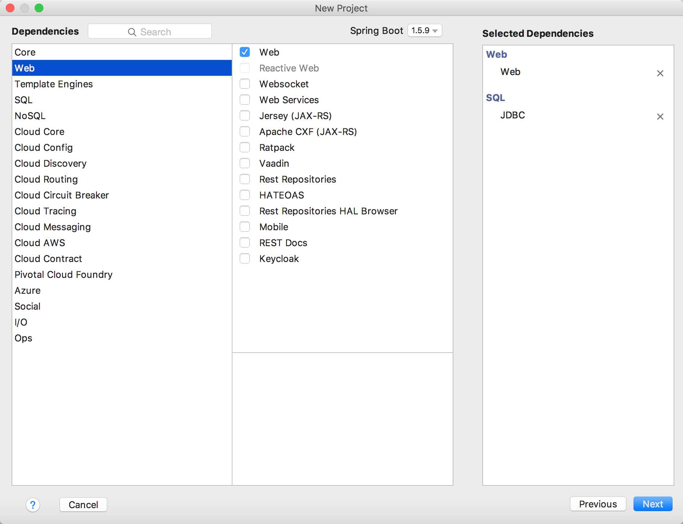The image size is (683, 524).
Task: Select Cloud AWS category
Action: pyautogui.click(x=122, y=243)
